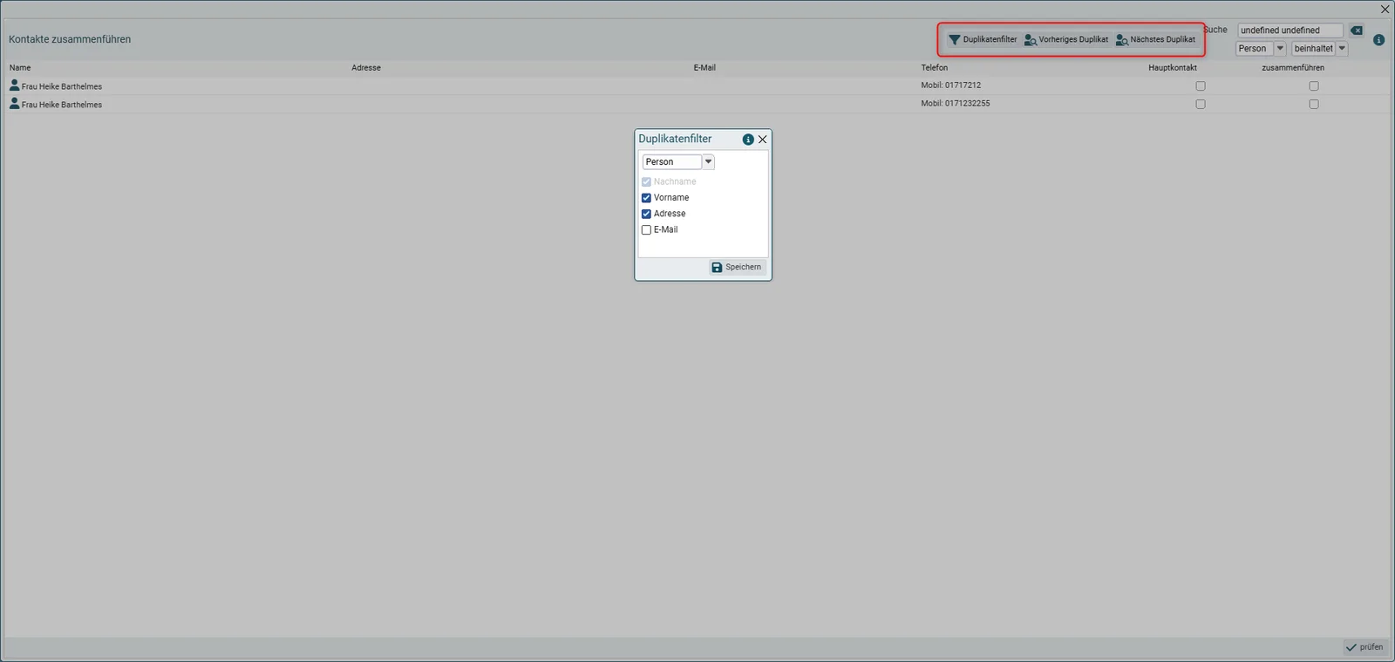Select name Frau Heike Barthelmes with Mobil: 0171232255
This screenshot has width=1395, height=662.
(x=62, y=105)
